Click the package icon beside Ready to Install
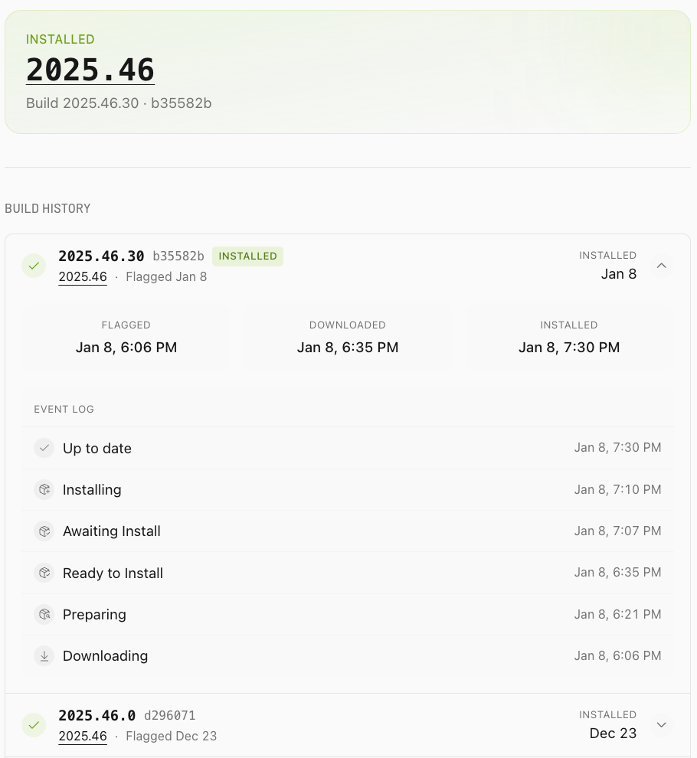The height and width of the screenshot is (758, 697). point(44,573)
